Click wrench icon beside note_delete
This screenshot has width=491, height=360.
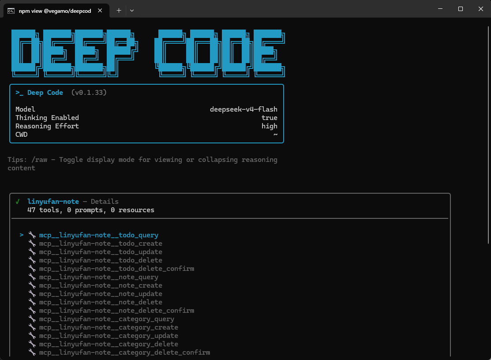click(x=32, y=302)
